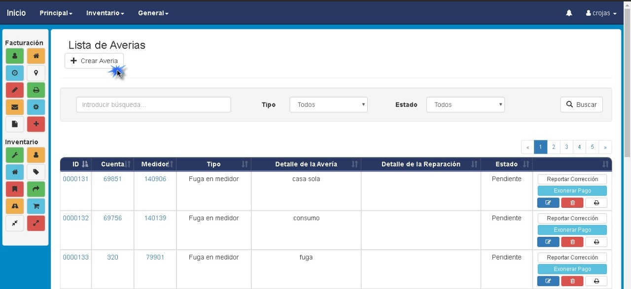The height and width of the screenshot is (289, 631).
Task: Open the orange envelope icon in Facturación
Action: pos(15,107)
